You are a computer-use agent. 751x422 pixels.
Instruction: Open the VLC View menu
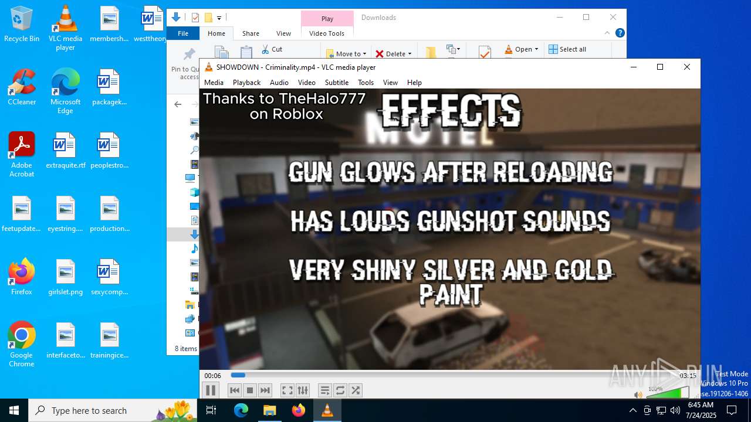tap(390, 83)
